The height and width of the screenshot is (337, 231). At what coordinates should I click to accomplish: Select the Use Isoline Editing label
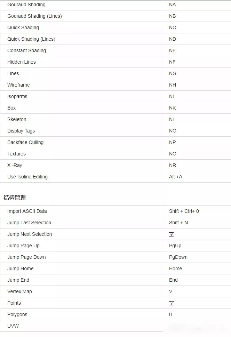pos(27,177)
